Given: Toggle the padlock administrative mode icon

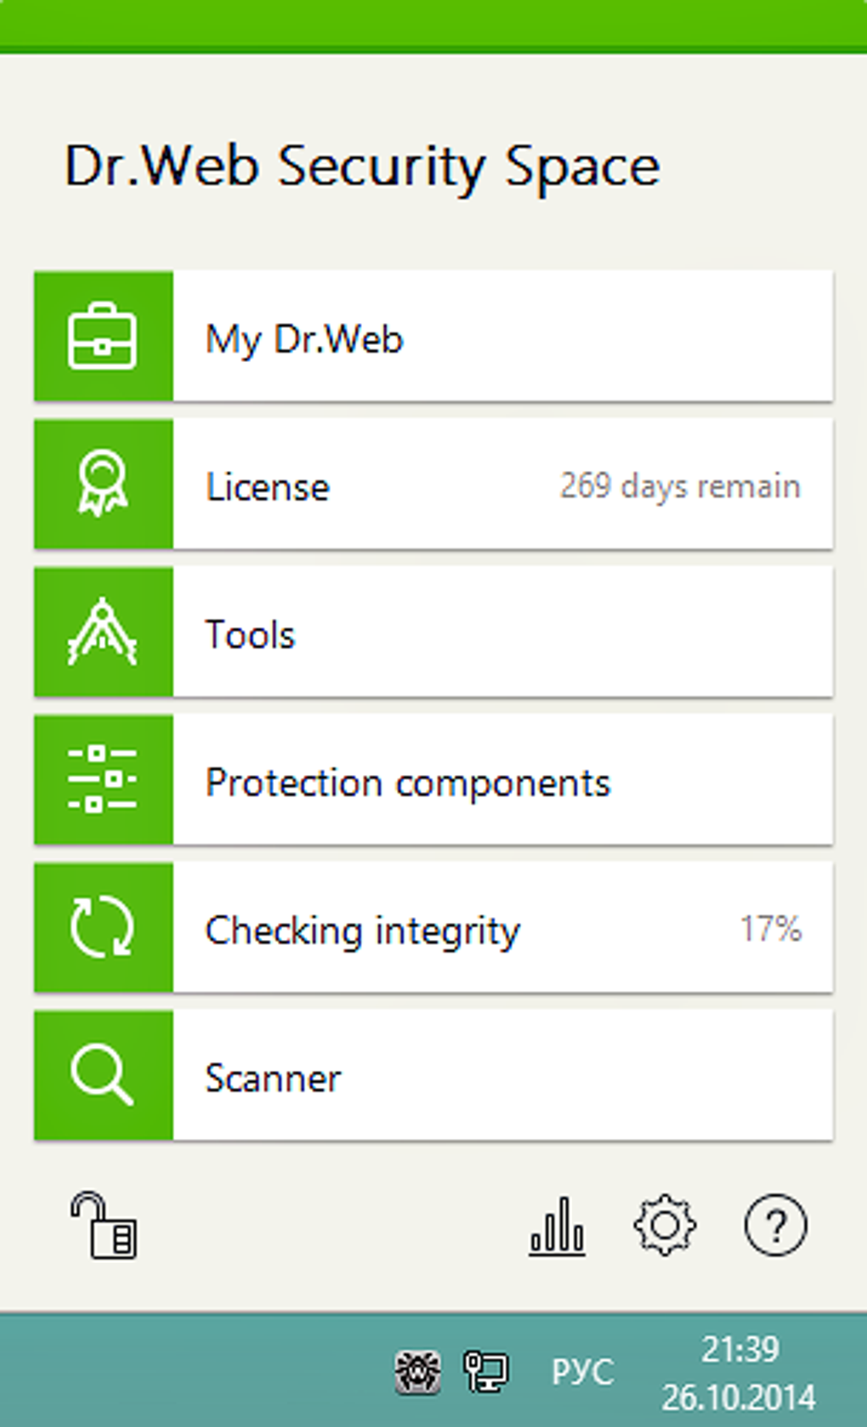Looking at the screenshot, I should coord(104,1226).
